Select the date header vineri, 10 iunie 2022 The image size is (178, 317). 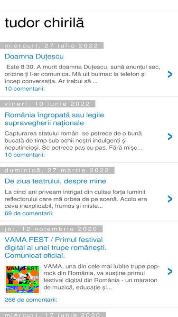click(x=47, y=104)
